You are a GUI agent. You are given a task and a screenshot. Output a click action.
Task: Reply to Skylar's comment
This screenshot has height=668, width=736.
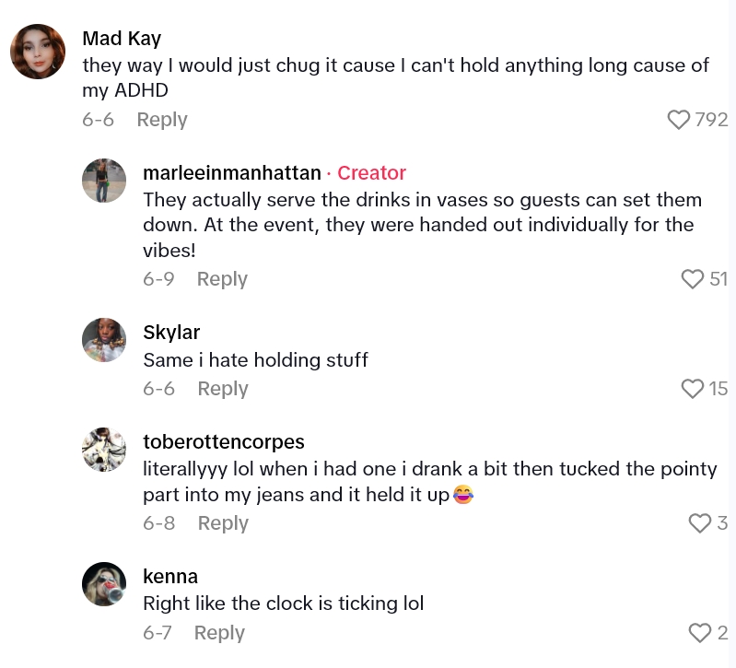(223, 389)
